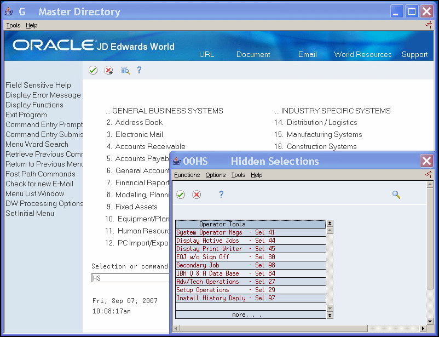Image resolution: width=439 pixels, height=337 pixels.
Task: Click the green checkmark in Hidden Selections window
Action: tap(181, 195)
